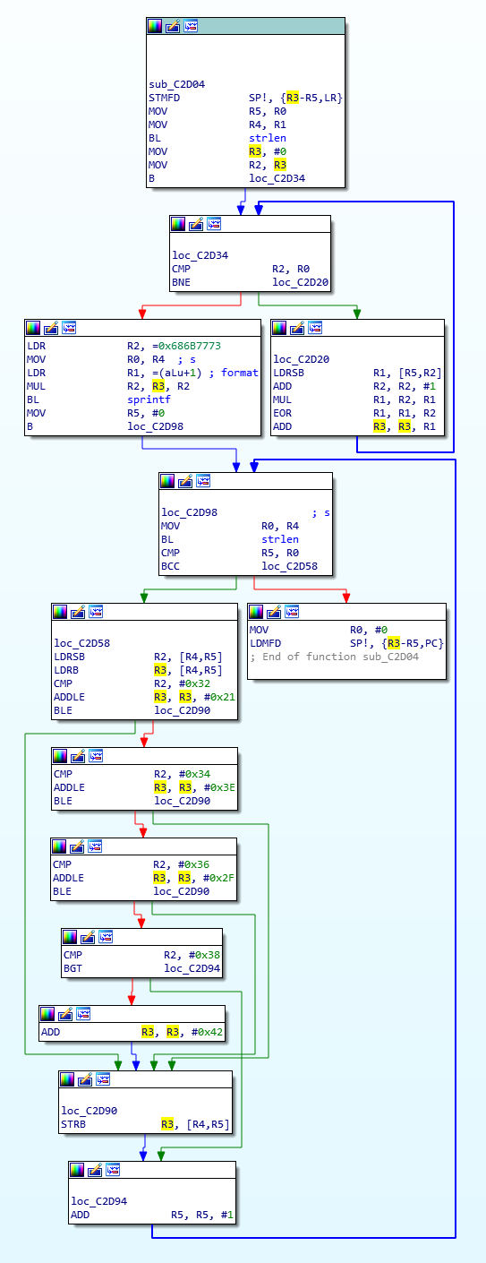Click the group icon on the BGT loc_C2D94 block

click(x=106, y=937)
